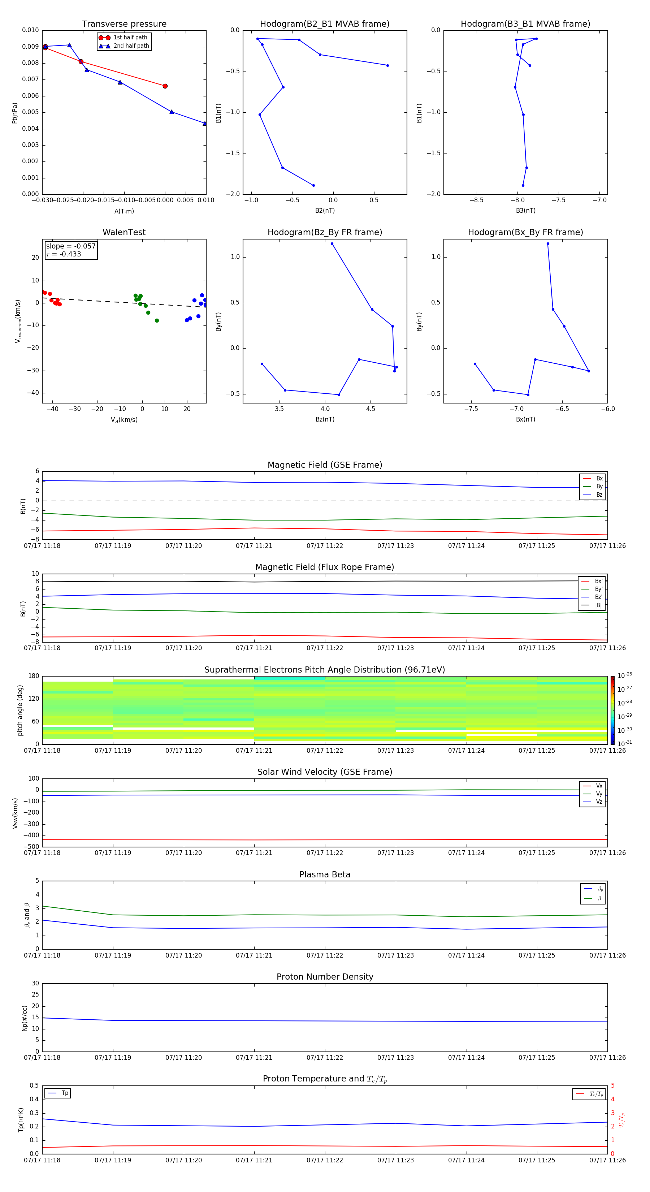The image size is (650, 1192).
Task: Click the "Pt(nPa)" y-axis label
Action: (x=15, y=113)
